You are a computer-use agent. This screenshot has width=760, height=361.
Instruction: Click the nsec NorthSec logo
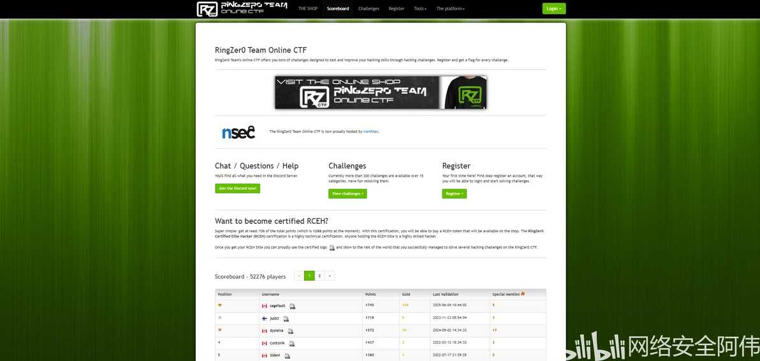pyautogui.click(x=238, y=132)
